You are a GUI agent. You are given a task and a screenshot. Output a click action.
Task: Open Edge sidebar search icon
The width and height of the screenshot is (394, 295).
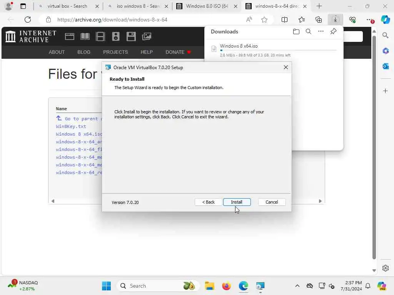pyautogui.click(x=386, y=35)
